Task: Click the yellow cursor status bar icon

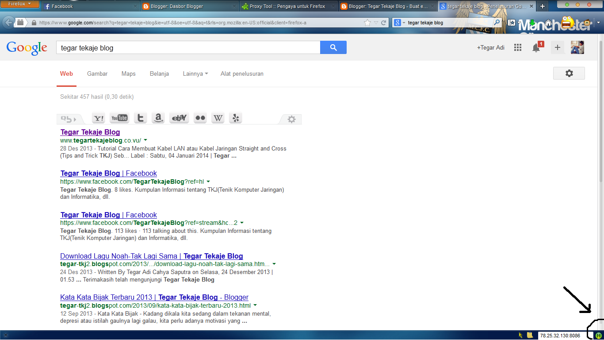Action: (520, 335)
